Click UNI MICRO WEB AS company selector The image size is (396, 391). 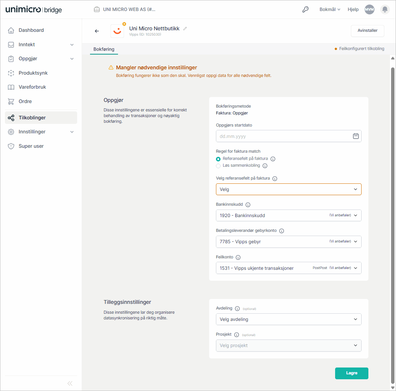pyautogui.click(x=125, y=9)
